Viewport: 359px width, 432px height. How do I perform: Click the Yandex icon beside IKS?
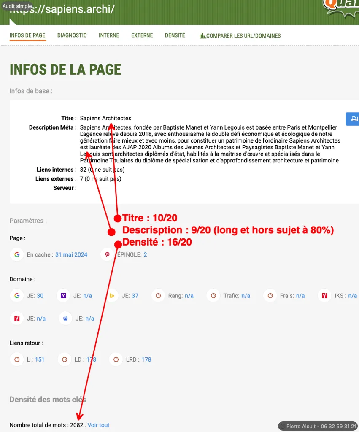(325, 296)
